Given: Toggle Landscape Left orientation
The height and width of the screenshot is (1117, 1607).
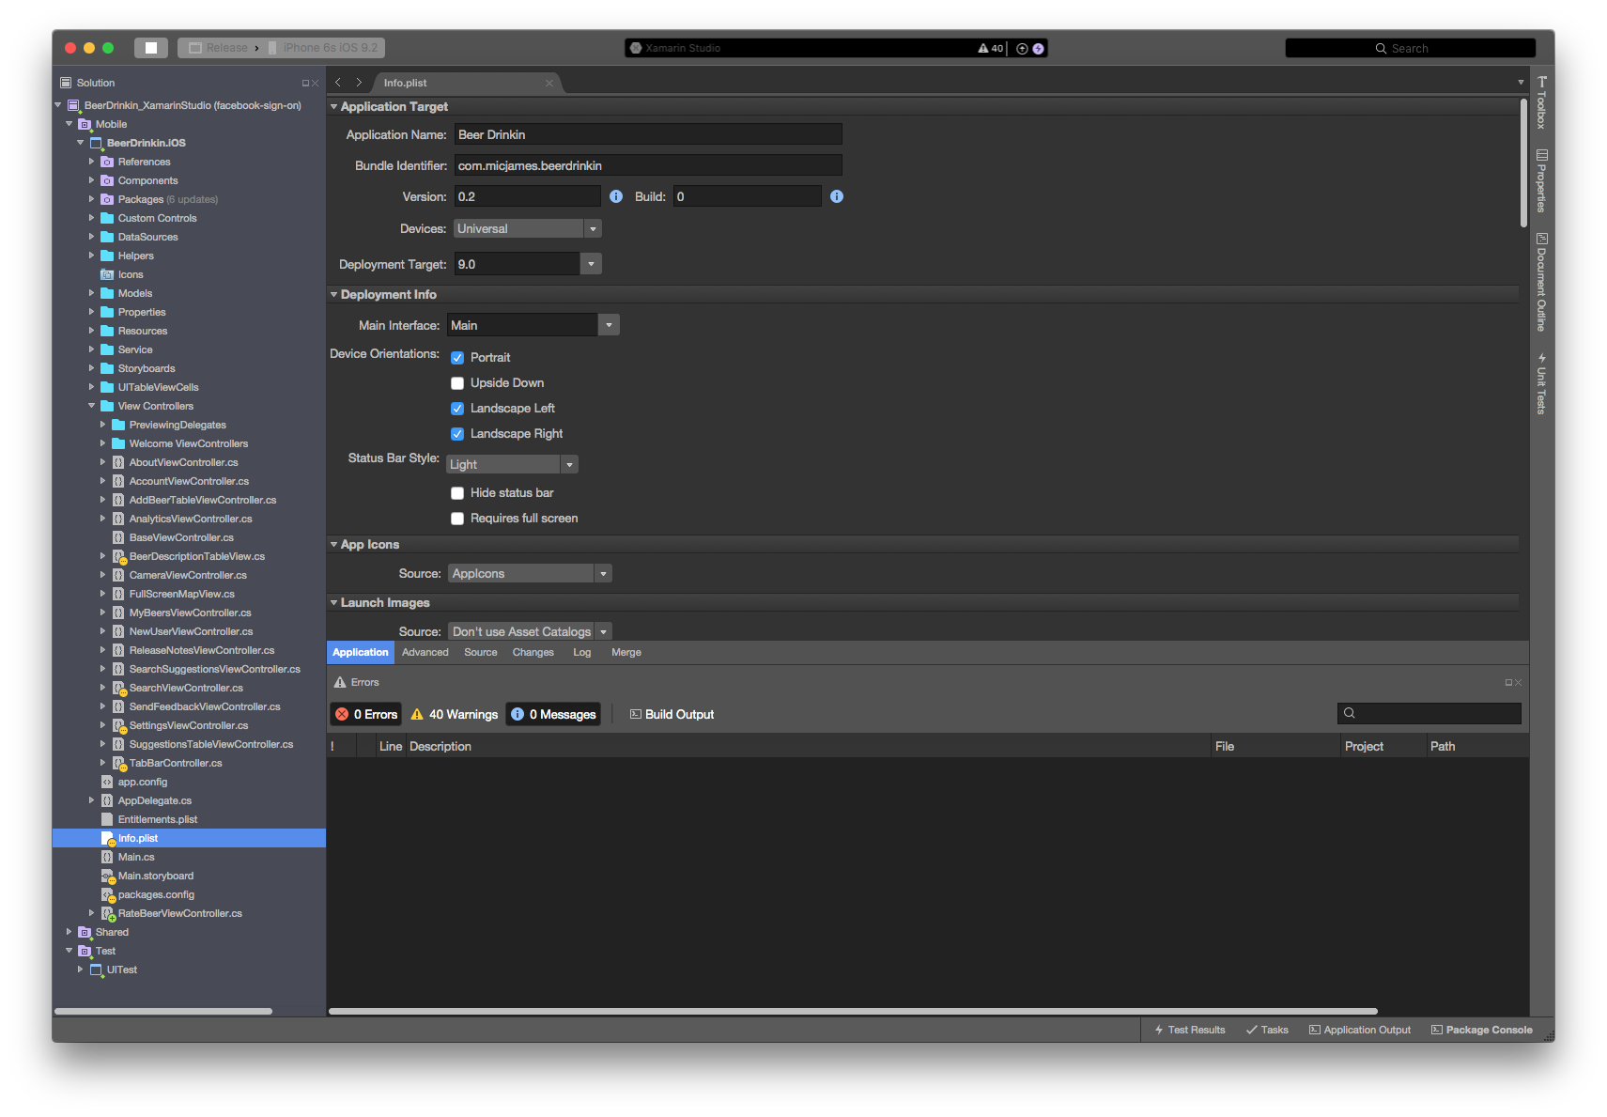Looking at the screenshot, I should coord(457,409).
